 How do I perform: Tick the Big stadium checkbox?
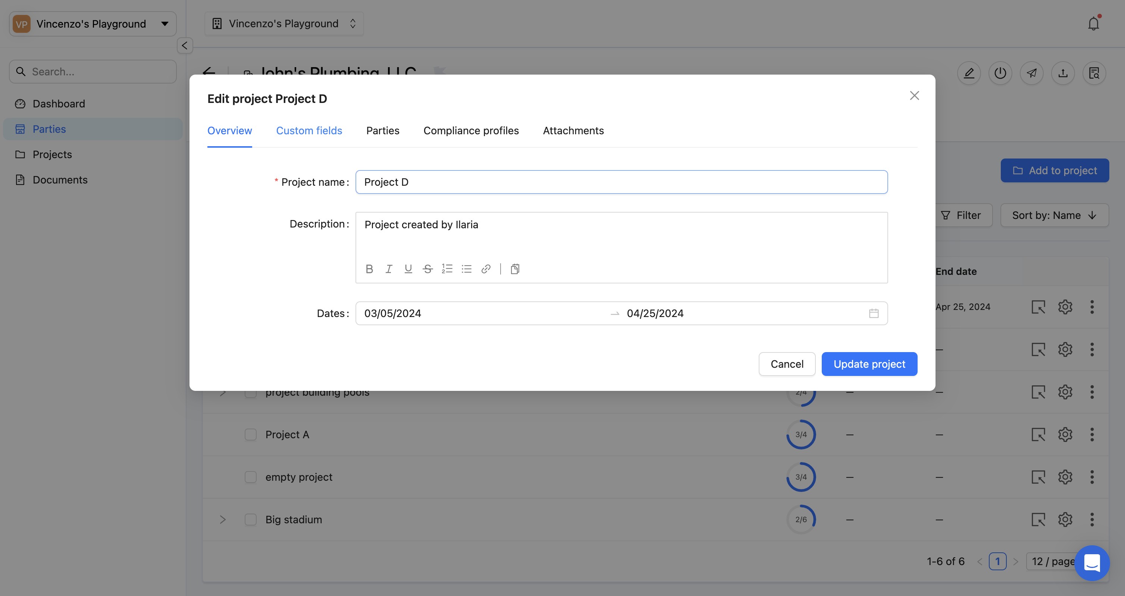(251, 520)
